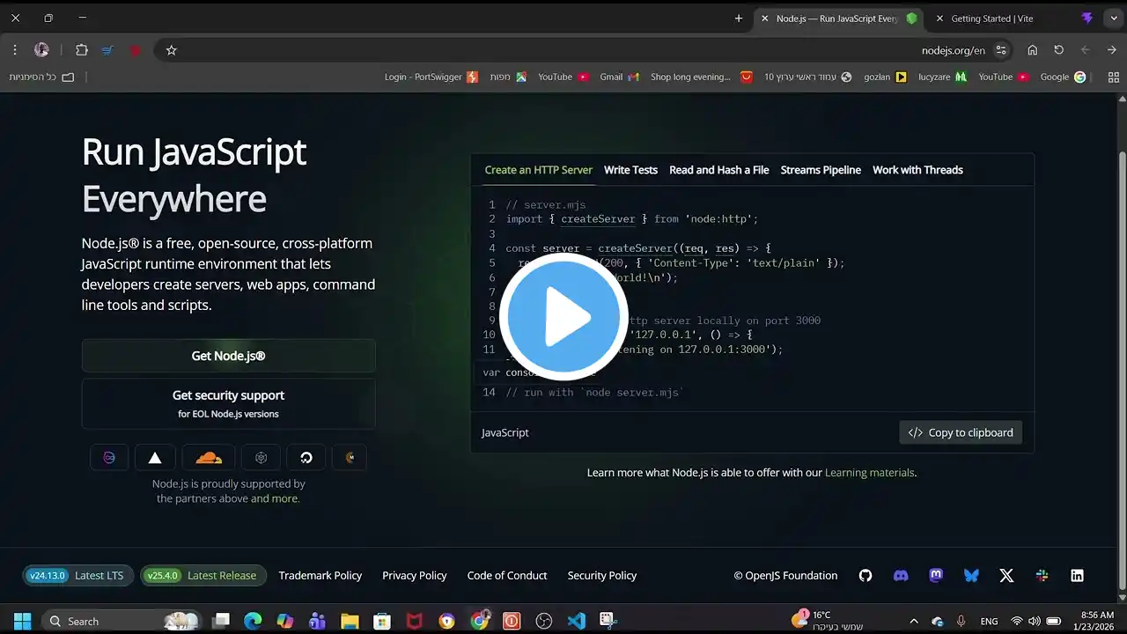Navigate forward with the browser forward arrow

[x=1086, y=50]
